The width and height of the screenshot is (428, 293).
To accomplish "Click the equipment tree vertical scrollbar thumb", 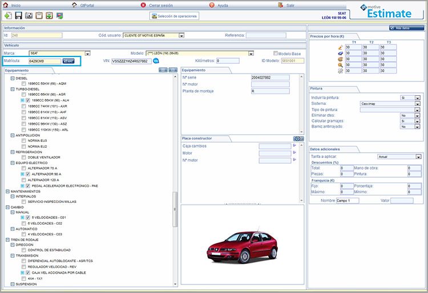I will click(175, 209).
